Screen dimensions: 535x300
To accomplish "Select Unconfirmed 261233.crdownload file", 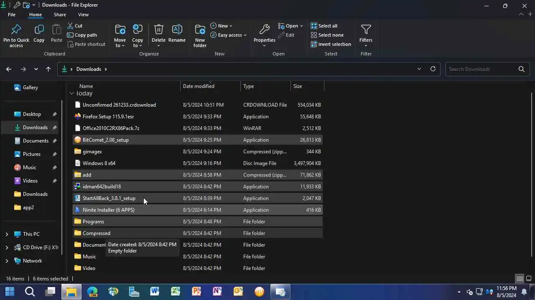I will 197,105.
